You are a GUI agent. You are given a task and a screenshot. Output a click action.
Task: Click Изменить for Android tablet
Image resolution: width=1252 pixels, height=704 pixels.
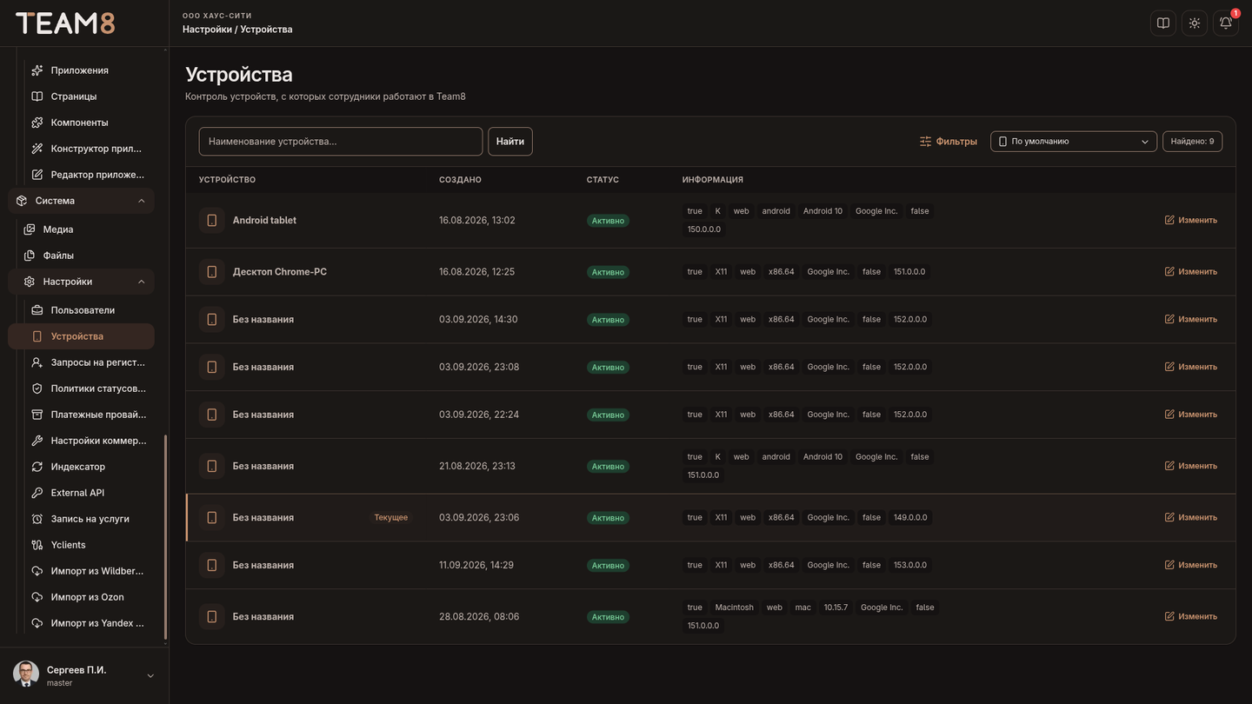pyautogui.click(x=1191, y=221)
